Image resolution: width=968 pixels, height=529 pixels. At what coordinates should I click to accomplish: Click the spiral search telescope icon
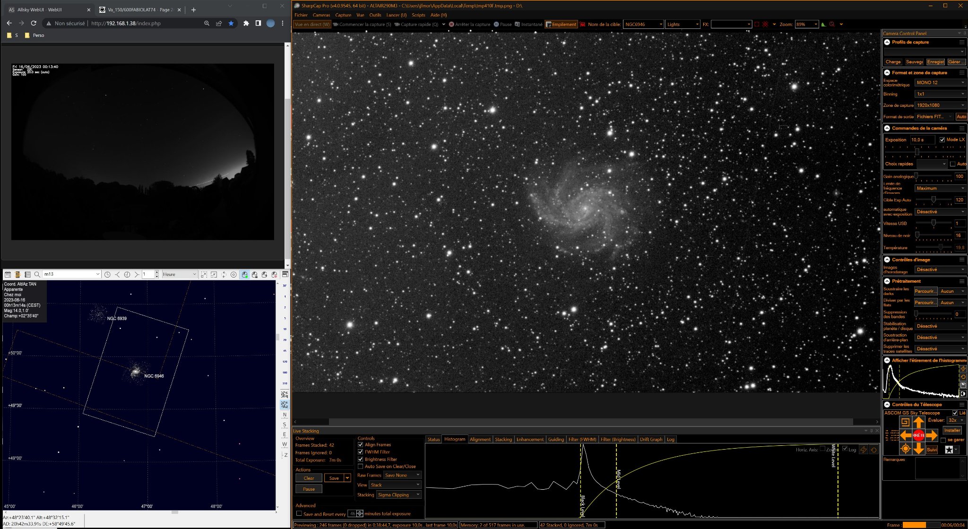[x=905, y=422]
